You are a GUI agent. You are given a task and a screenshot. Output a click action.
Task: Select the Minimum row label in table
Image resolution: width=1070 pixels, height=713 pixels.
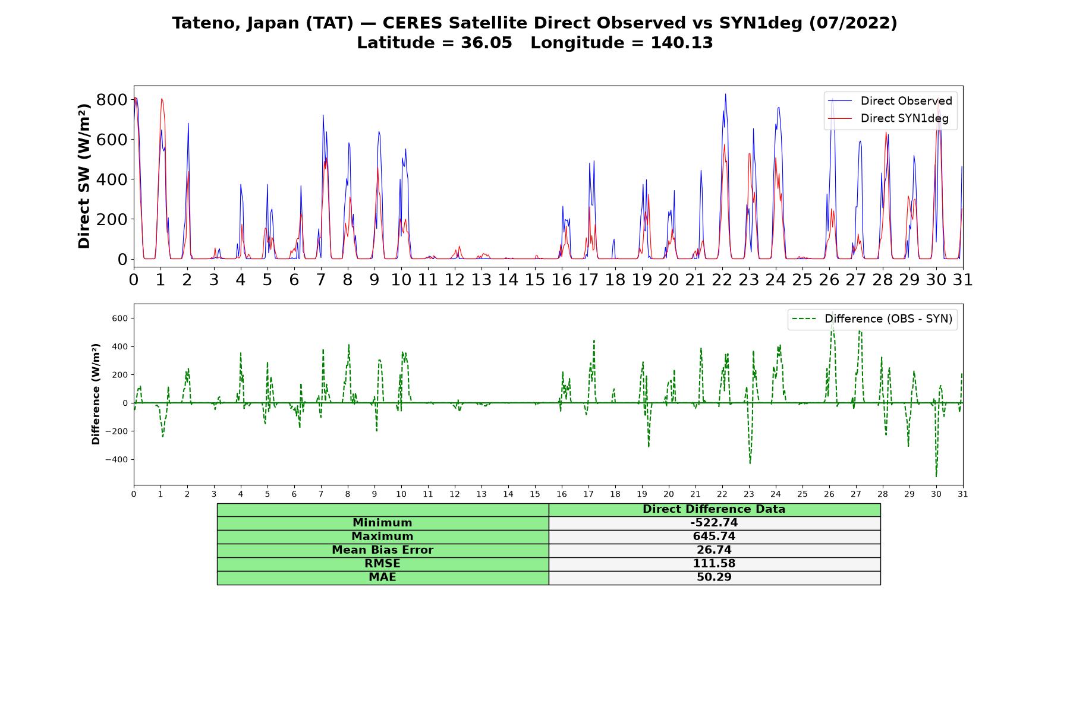383,523
